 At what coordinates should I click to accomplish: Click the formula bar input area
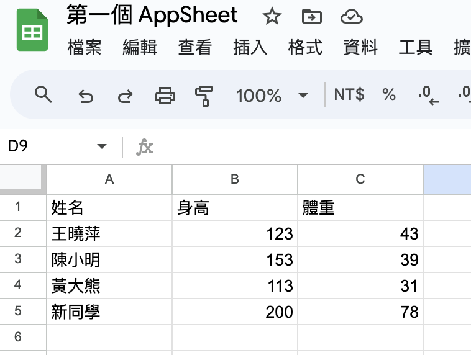313,146
